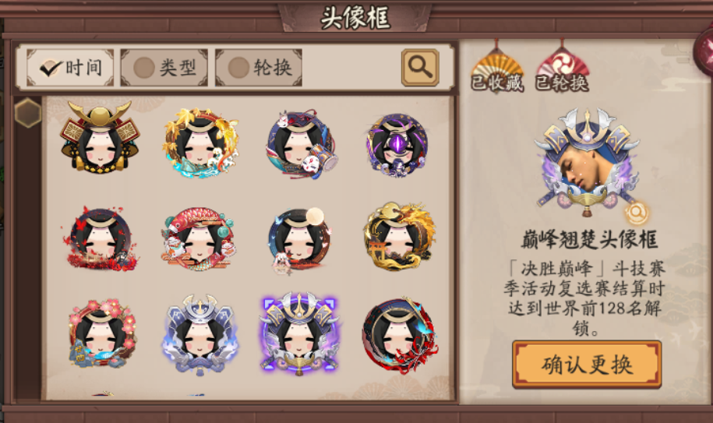This screenshot has width=713, height=423.
Task: Select the 类型 sort option
Action: coord(164,68)
